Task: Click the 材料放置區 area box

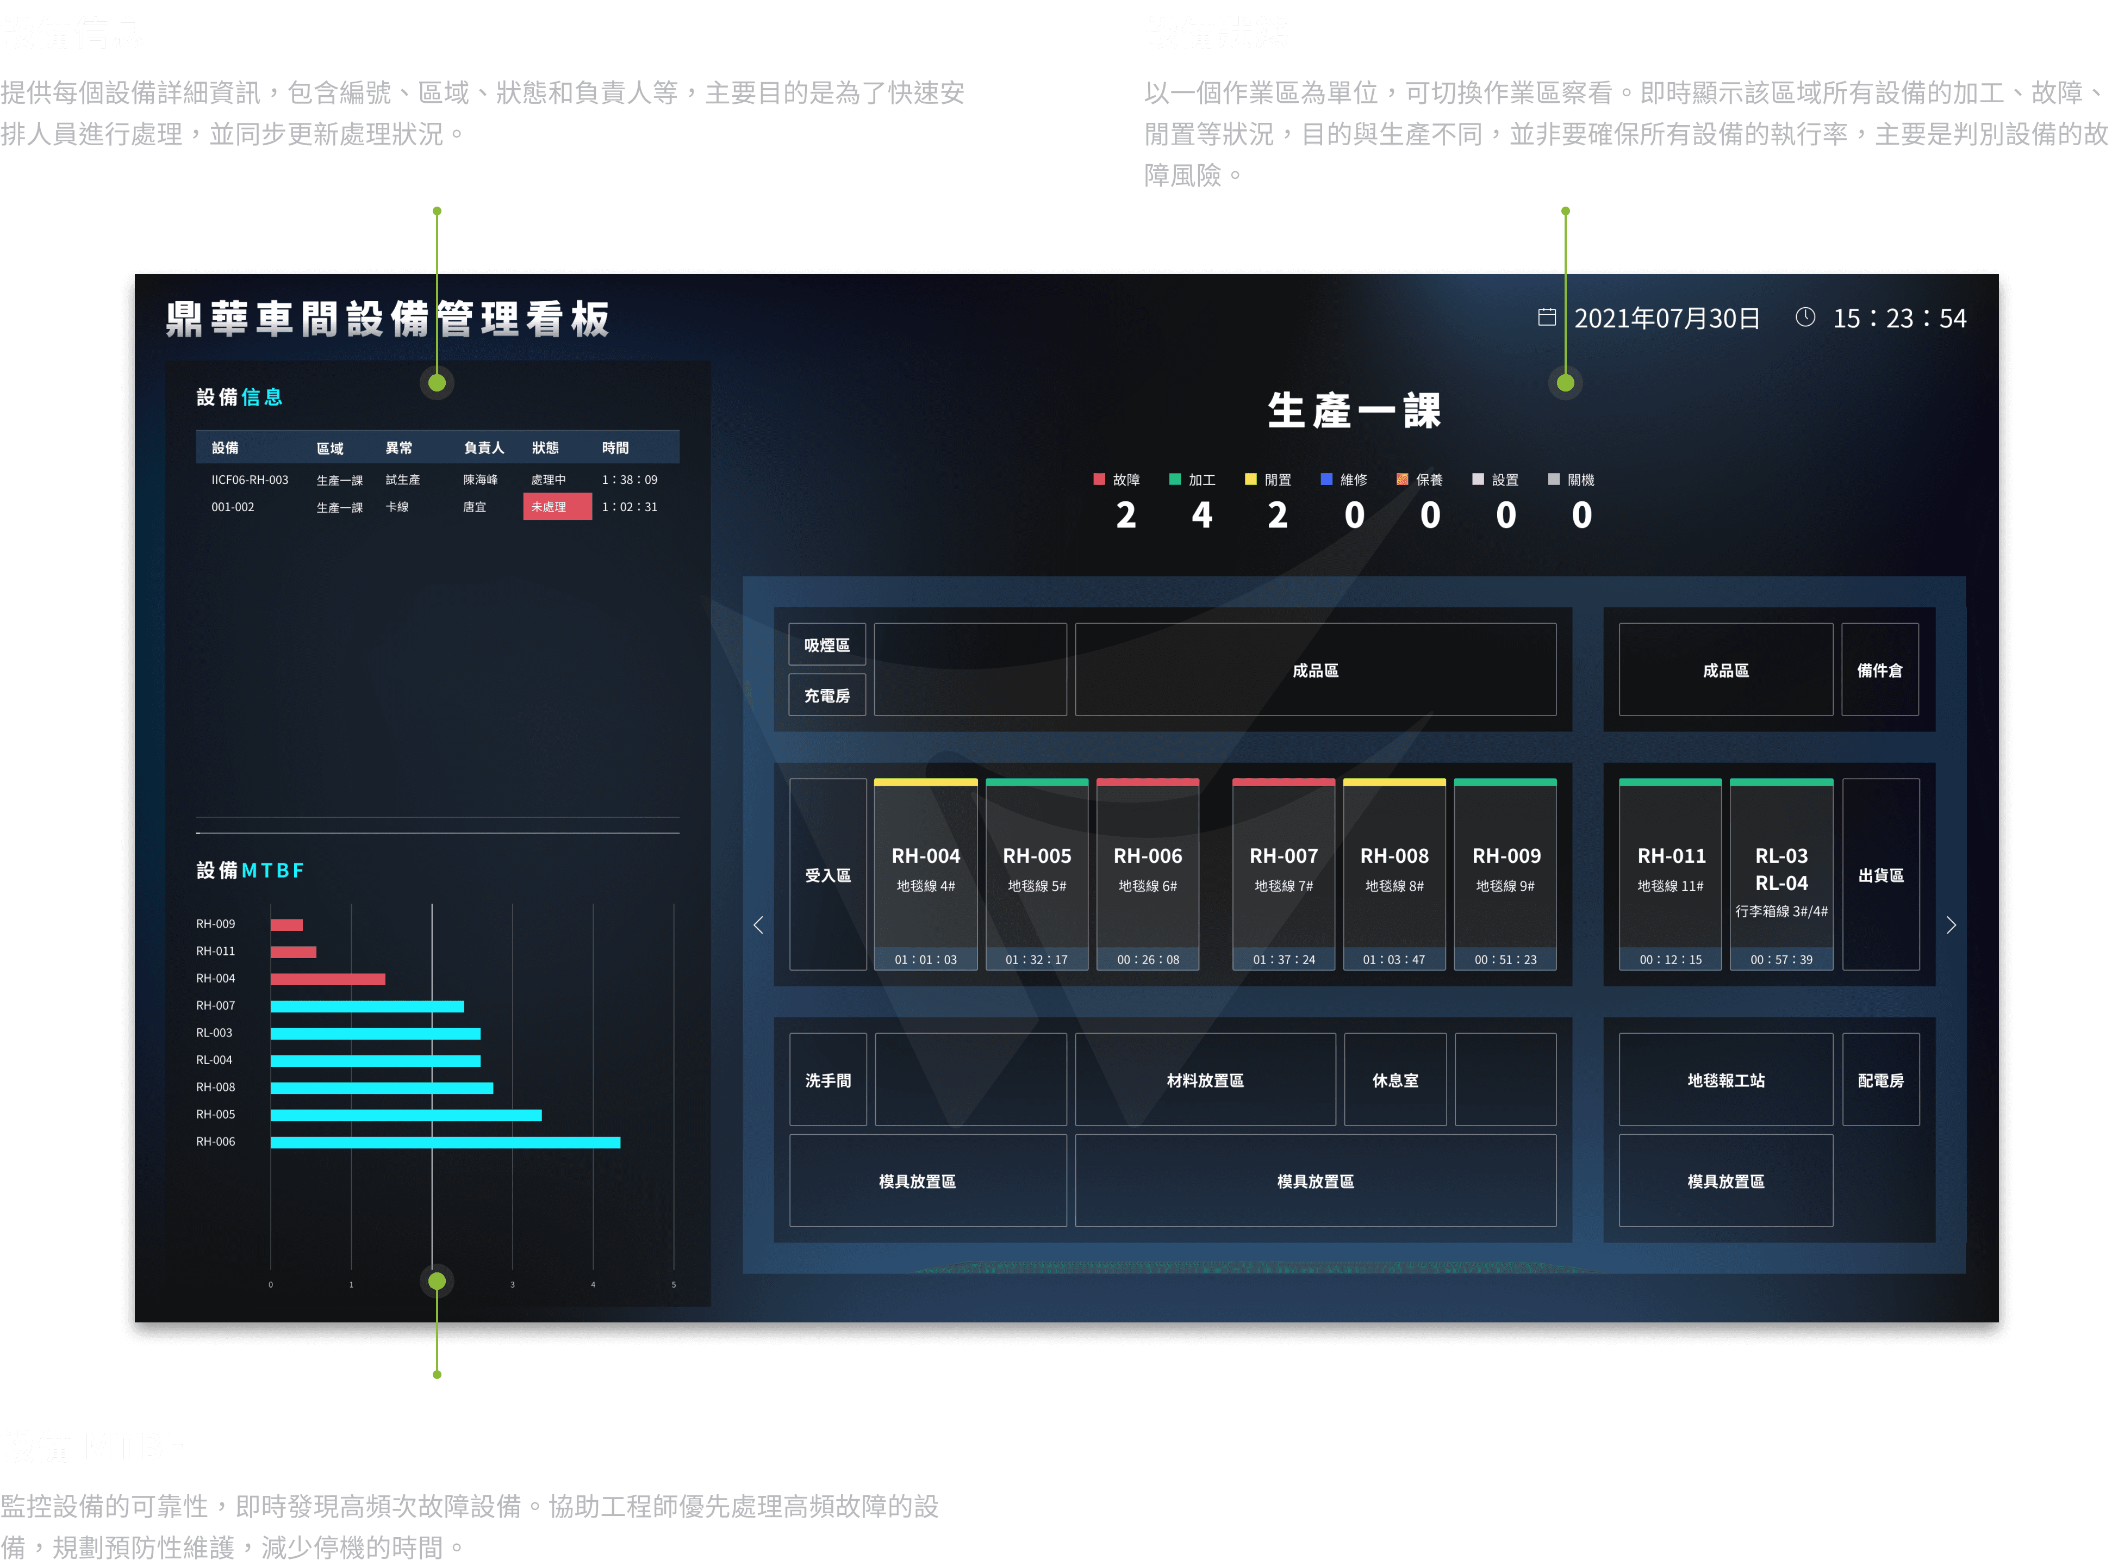Action: click(x=1205, y=1080)
